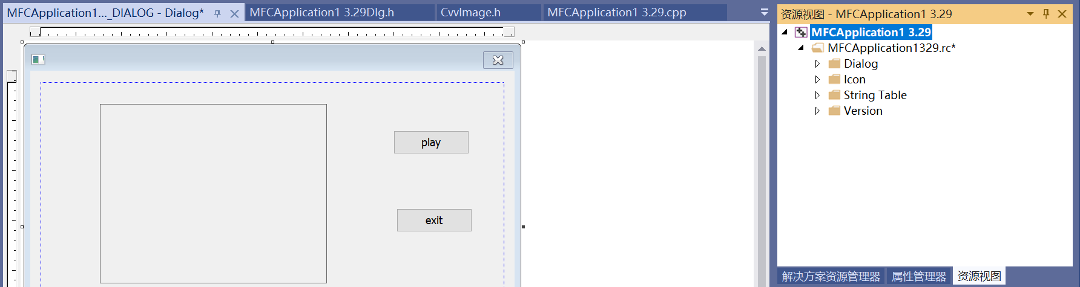Select the Version tree item
The width and height of the screenshot is (1080, 287).
point(863,111)
